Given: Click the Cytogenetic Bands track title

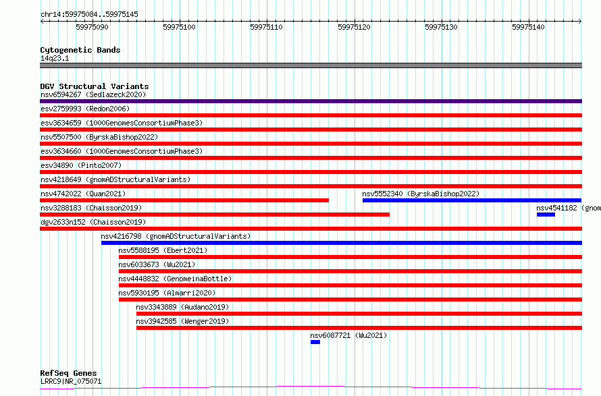Looking at the screenshot, I should pos(80,50).
